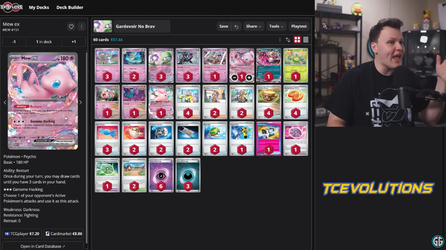This screenshot has height=250, width=446.
Task: Select the Clefairy ex card
Action: click(x=161, y=102)
